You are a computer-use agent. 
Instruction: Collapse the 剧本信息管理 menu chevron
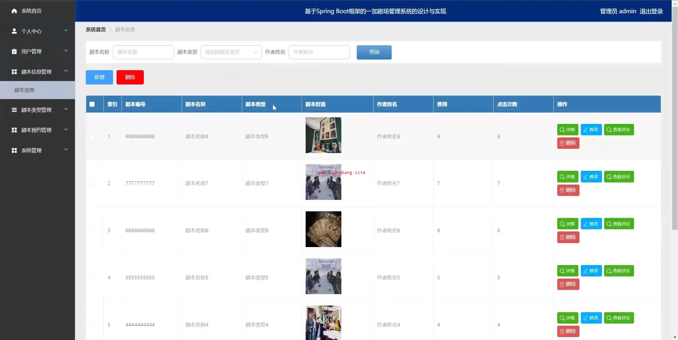[66, 71]
